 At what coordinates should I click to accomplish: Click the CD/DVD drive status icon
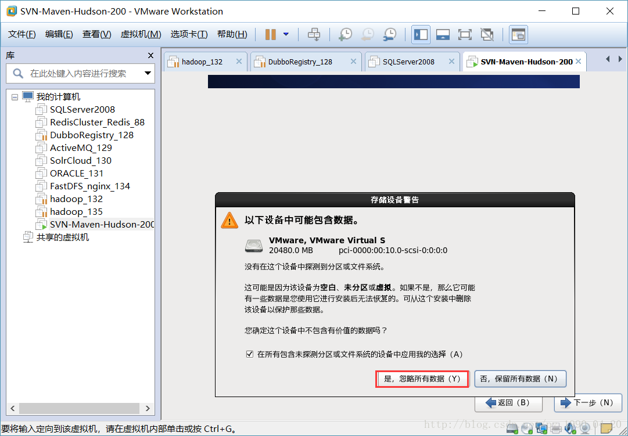click(527, 429)
